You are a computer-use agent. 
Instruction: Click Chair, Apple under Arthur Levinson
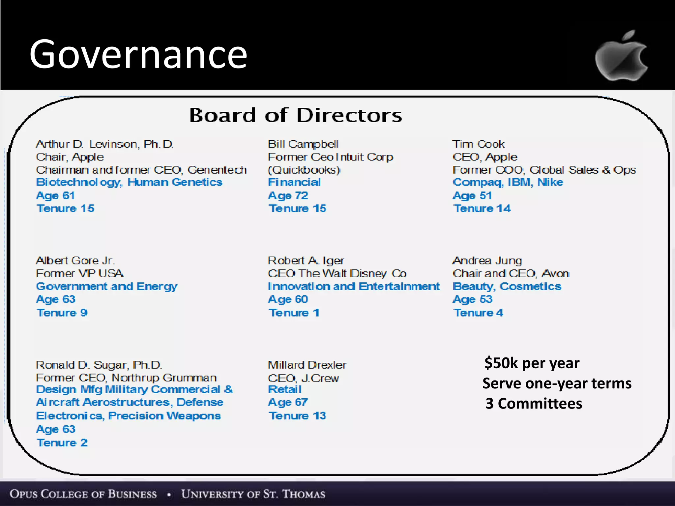point(70,157)
